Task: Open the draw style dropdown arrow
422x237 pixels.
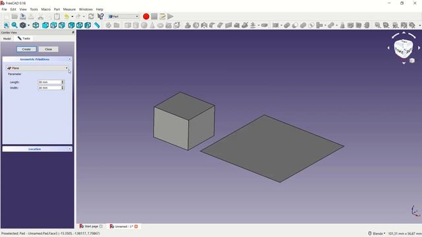Action: (x=28, y=25)
